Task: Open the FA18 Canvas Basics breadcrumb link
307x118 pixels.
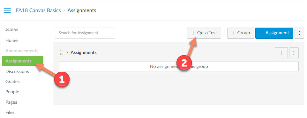Action: [x=38, y=10]
